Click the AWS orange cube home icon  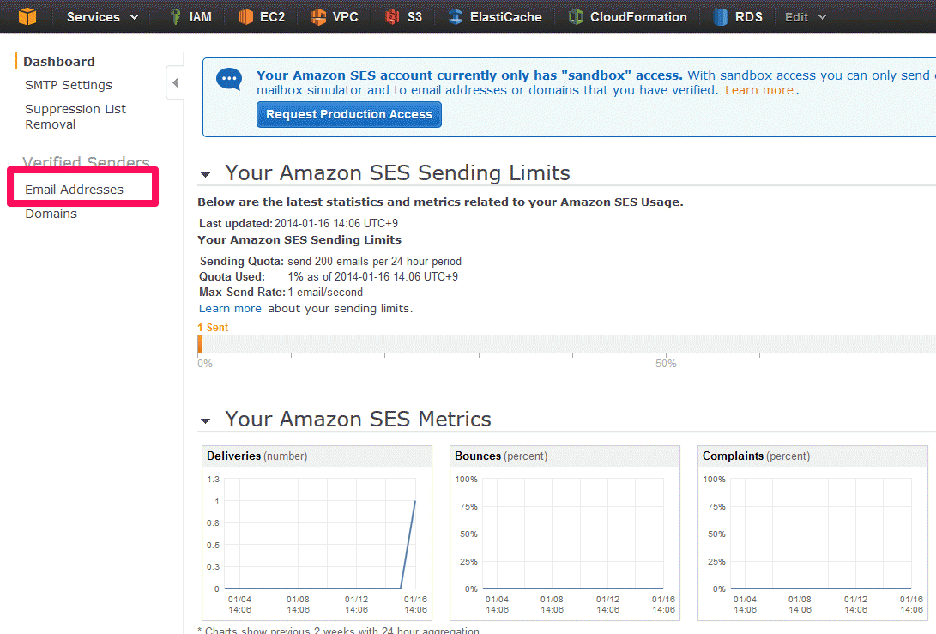point(27,16)
